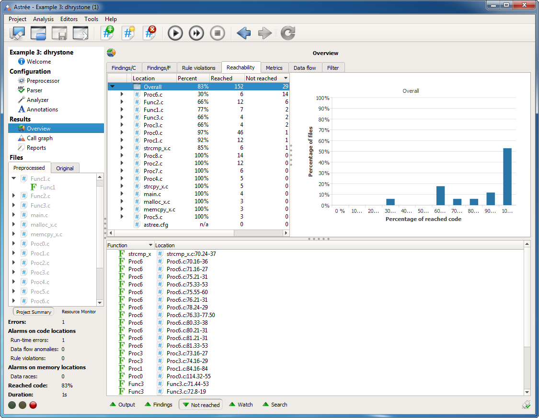539x418 pixels.
Task: Select the Func1 function in Files tree
Action: (47, 187)
